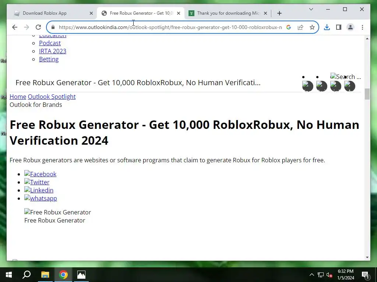Image resolution: width=377 pixels, height=282 pixels.
Task: Open the Podcast link
Action: tap(50, 43)
